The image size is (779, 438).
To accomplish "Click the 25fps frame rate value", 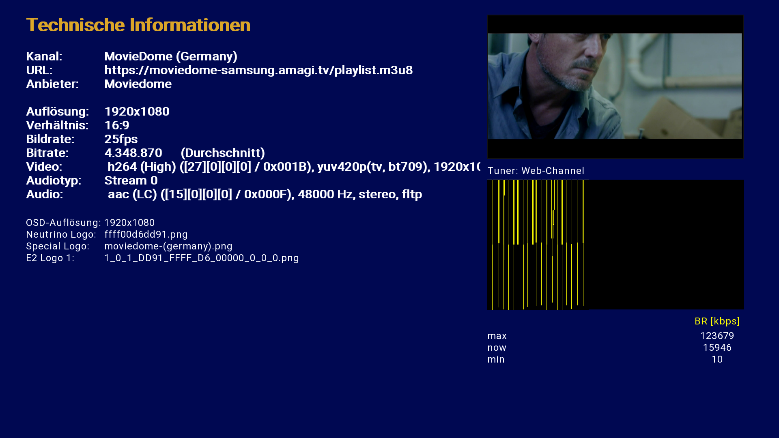I will (x=121, y=139).
